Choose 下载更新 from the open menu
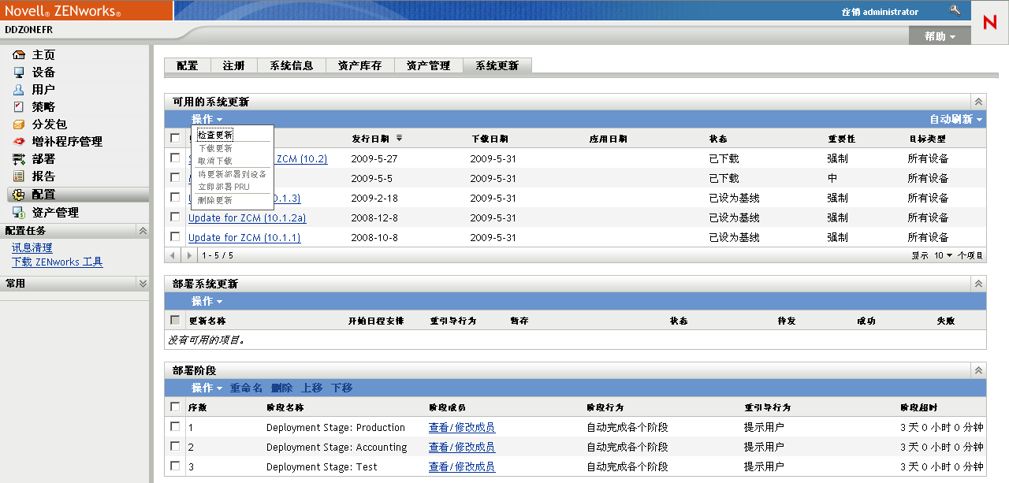This screenshot has height=483, width=1009. coord(215,148)
